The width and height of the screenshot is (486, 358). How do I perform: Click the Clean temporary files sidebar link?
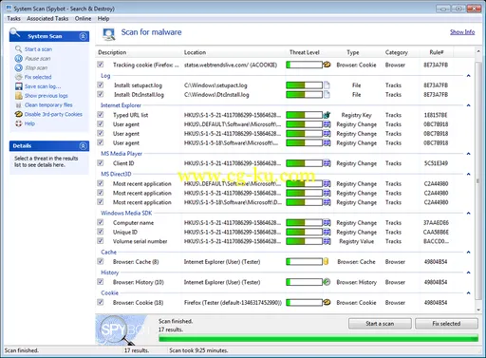pos(48,104)
